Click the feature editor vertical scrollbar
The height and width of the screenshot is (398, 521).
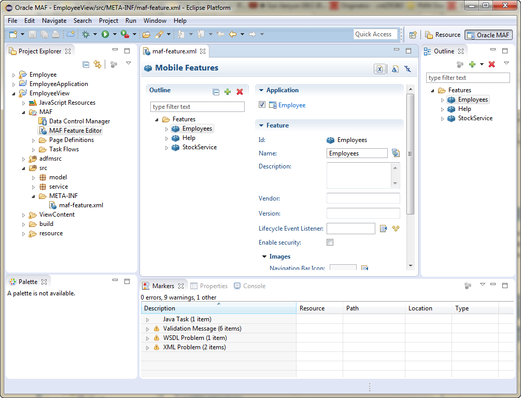point(411,154)
